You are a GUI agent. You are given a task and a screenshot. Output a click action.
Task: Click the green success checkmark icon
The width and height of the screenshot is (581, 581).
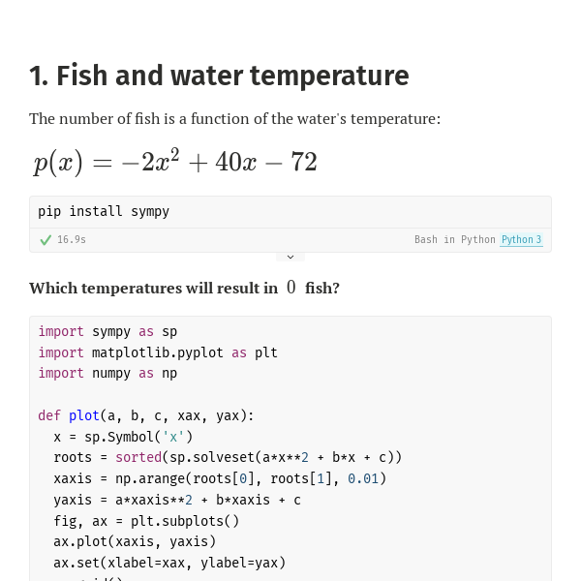[46, 240]
